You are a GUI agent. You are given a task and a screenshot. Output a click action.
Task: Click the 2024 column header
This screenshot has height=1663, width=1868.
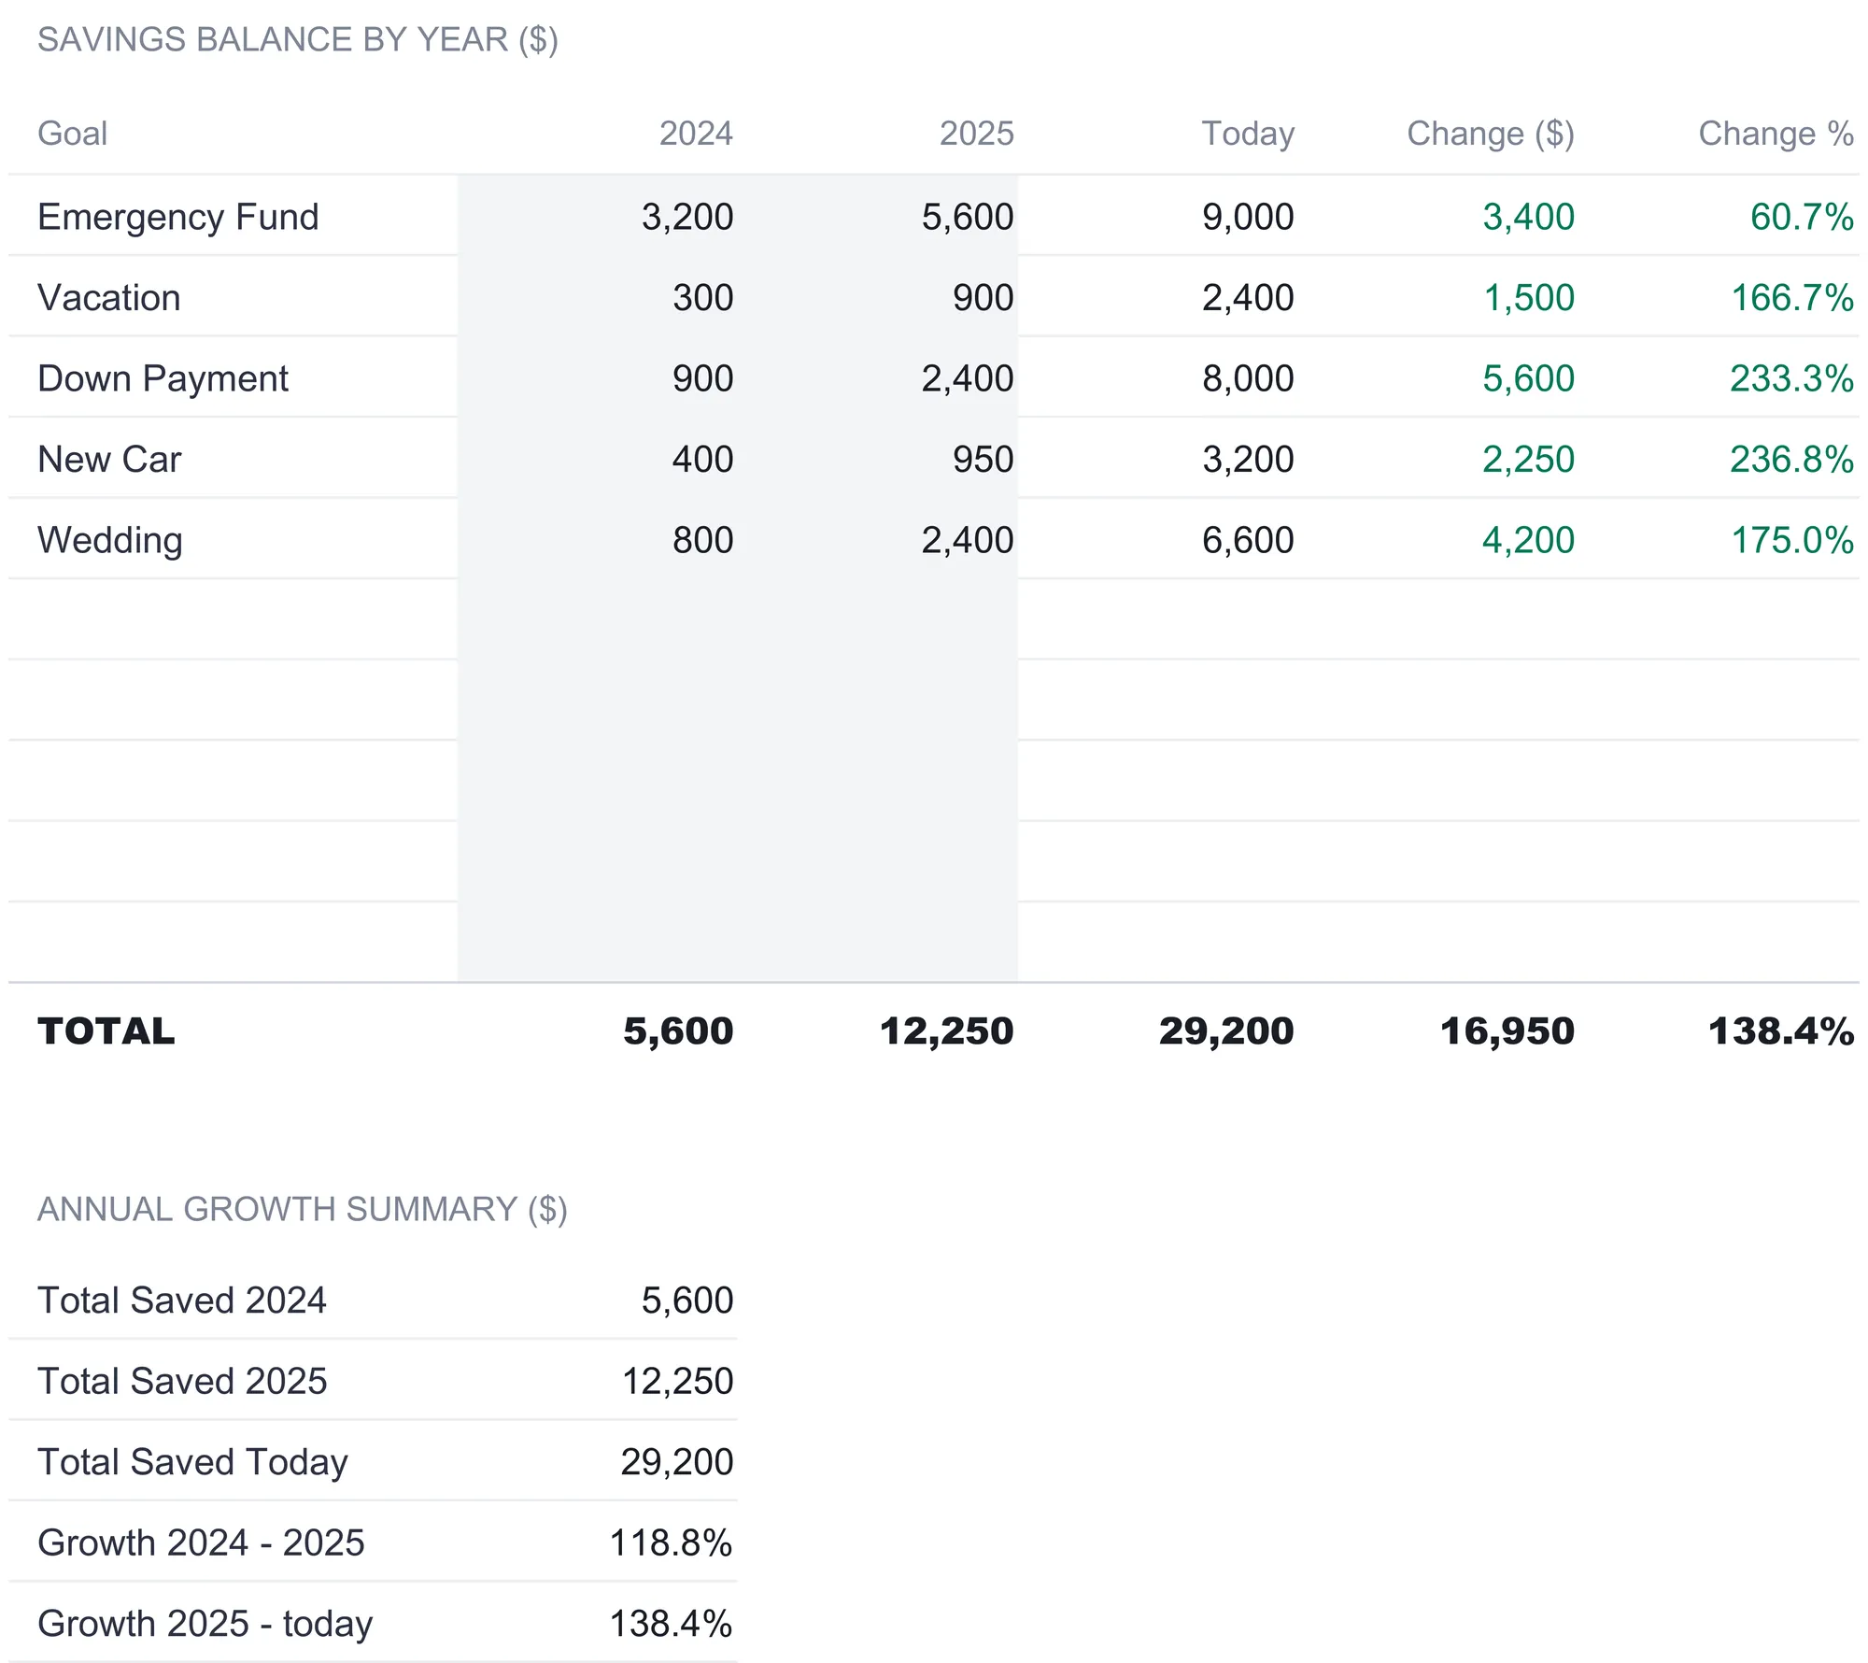click(x=696, y=134)
